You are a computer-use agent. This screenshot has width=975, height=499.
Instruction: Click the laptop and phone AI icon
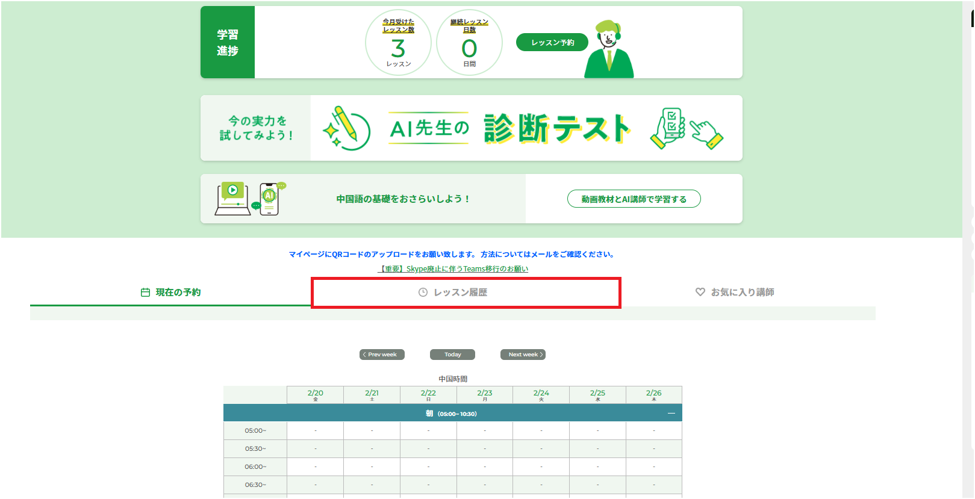(250, 199)
